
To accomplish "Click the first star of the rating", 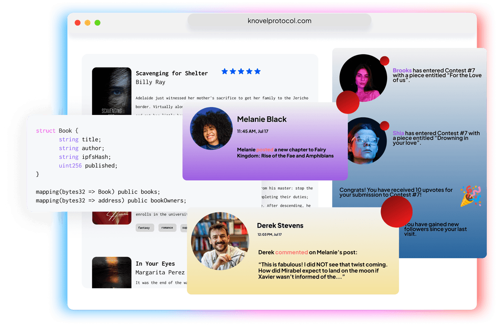I will pyautogui.click(x=225, y=71).
